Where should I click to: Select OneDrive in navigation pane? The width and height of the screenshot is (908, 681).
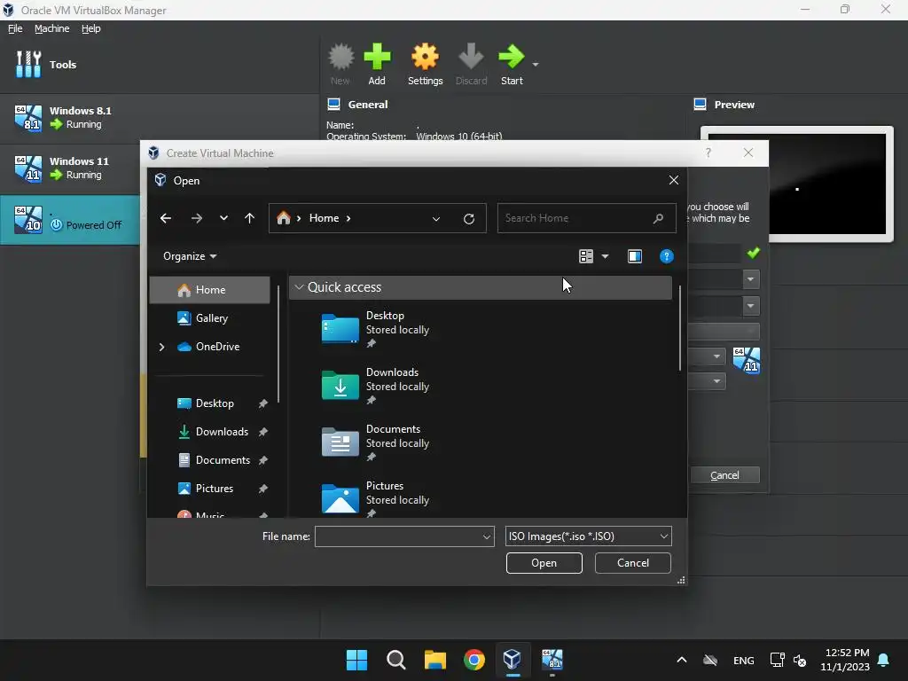pos(209,347)
